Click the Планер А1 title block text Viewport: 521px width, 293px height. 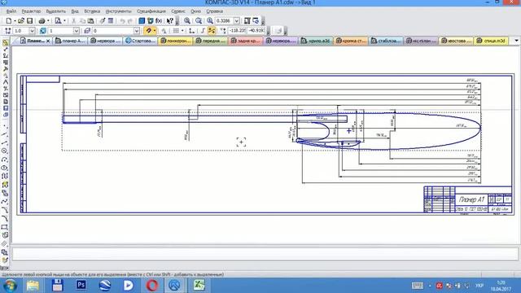coord(471,199)
